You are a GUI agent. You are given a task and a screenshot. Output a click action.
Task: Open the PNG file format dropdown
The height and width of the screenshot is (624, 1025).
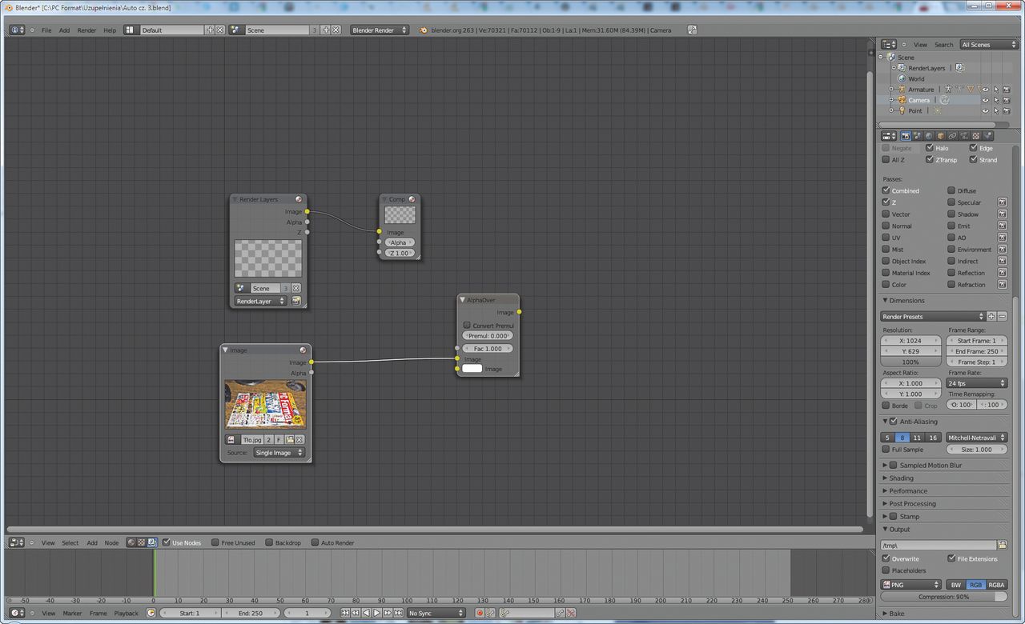[x=910, y=585]
